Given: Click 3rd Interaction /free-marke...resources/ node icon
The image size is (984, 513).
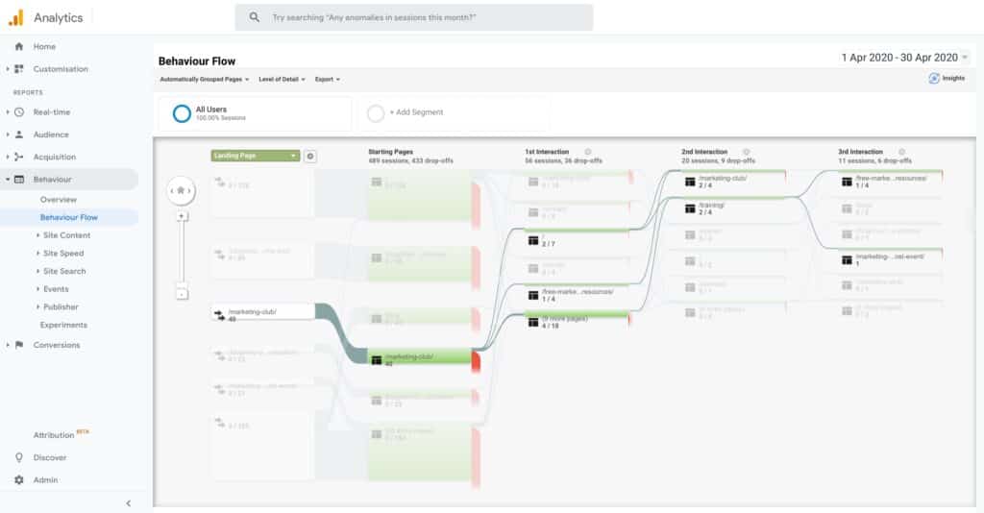Looking at the screenshot, I should click(x=847, y=182).
